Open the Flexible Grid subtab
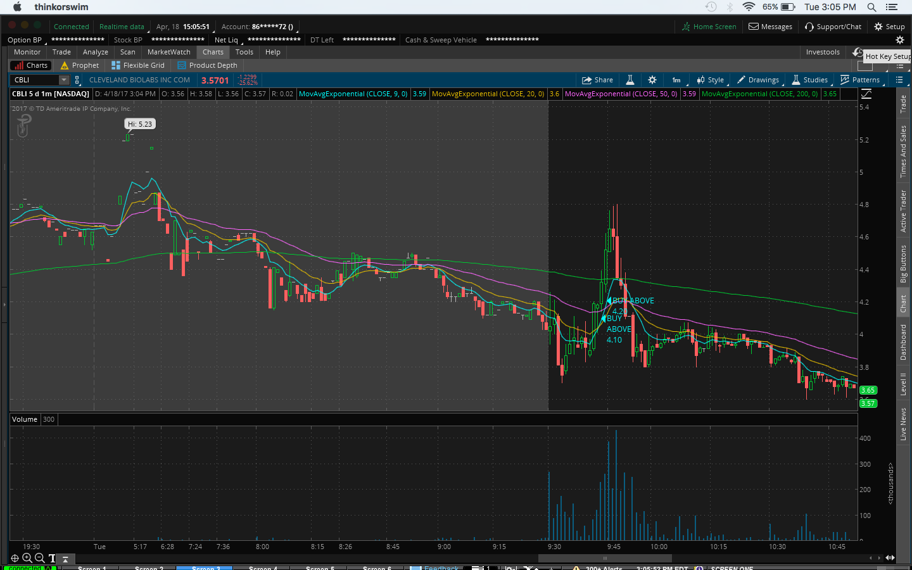Image resolution: width=912 pixels, height=570 pixels. [x=138, y=65]
